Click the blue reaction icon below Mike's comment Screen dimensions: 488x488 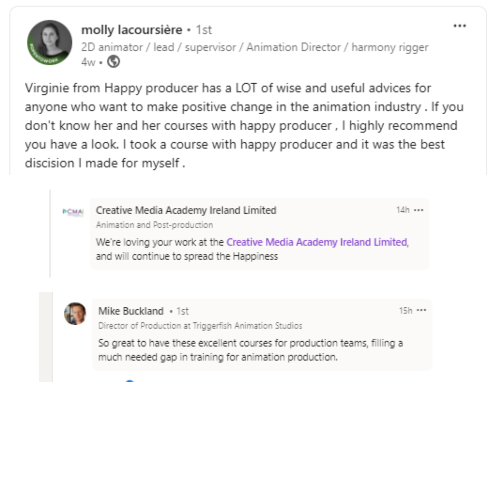[129, 382]
